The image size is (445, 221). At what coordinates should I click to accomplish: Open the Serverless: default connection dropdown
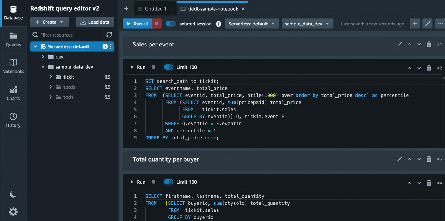click(x=252, y=24)
